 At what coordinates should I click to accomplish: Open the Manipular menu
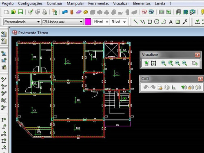coord(75,3)
